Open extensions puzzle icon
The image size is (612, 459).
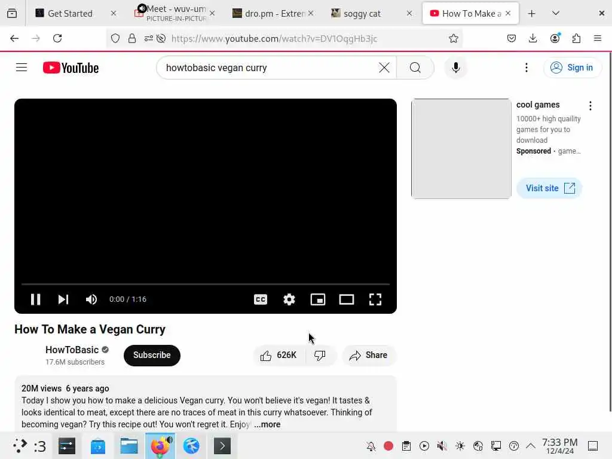coord(576,38)
